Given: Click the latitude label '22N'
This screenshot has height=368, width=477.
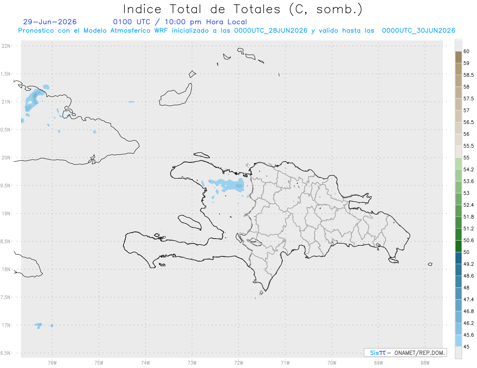Looking at the screenshot, I should pos(7,46).
